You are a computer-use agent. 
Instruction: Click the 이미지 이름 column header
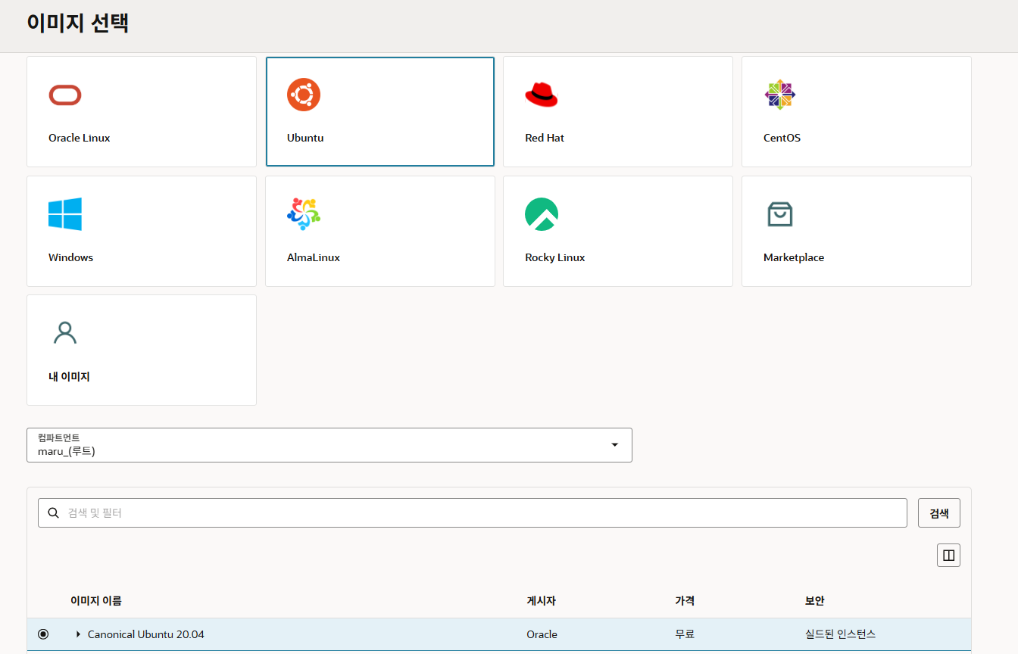(96, 601)
